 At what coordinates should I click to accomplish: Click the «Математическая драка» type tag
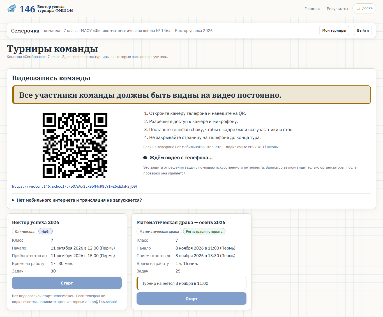click(x=159, y=231)
